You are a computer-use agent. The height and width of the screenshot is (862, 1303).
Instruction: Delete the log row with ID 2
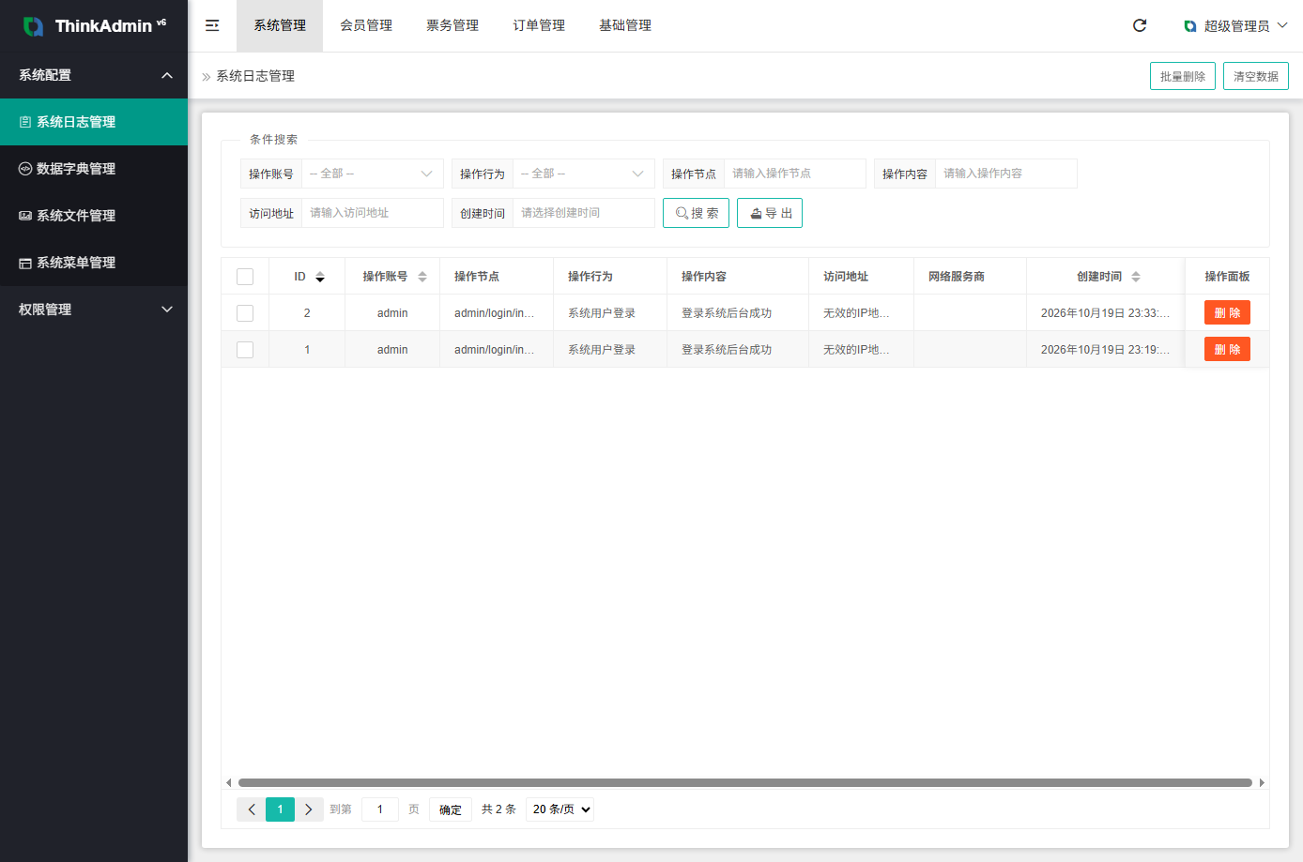coord(1227,312)
